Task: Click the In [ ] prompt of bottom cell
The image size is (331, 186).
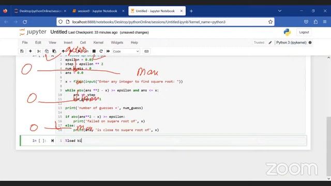Action: pos(39,141)
